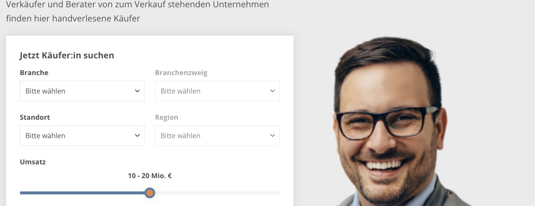Open the Standort select box
This screenshot has width=535, height=206.
coord(82,136)
